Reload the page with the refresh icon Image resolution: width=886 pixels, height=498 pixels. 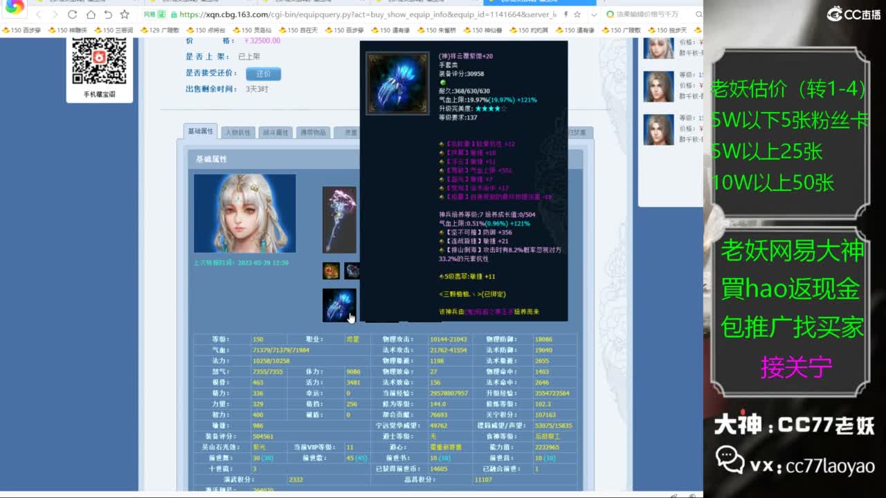tap(73, 15)
